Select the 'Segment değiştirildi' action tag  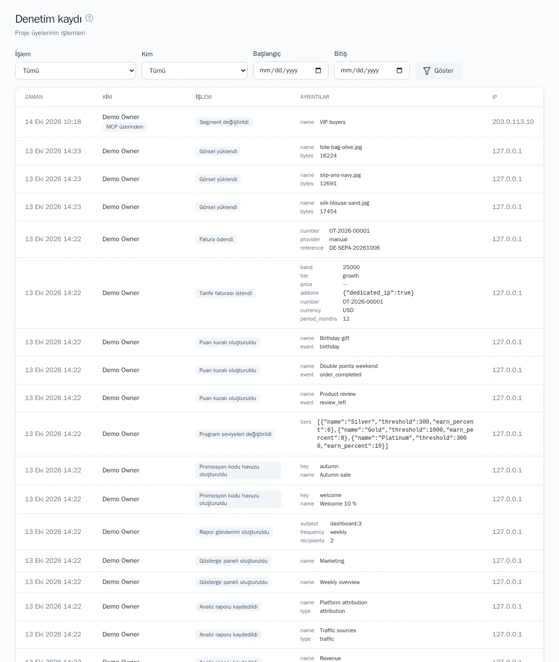pos(224,122)
